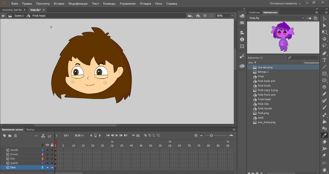Viewport: 329px width, 174px height.
Task: Click the timeline zoom slider handle
Action: click(x=211, y=136)
